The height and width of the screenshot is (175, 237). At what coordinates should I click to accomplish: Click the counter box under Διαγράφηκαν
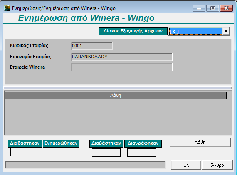pos(141,153)
